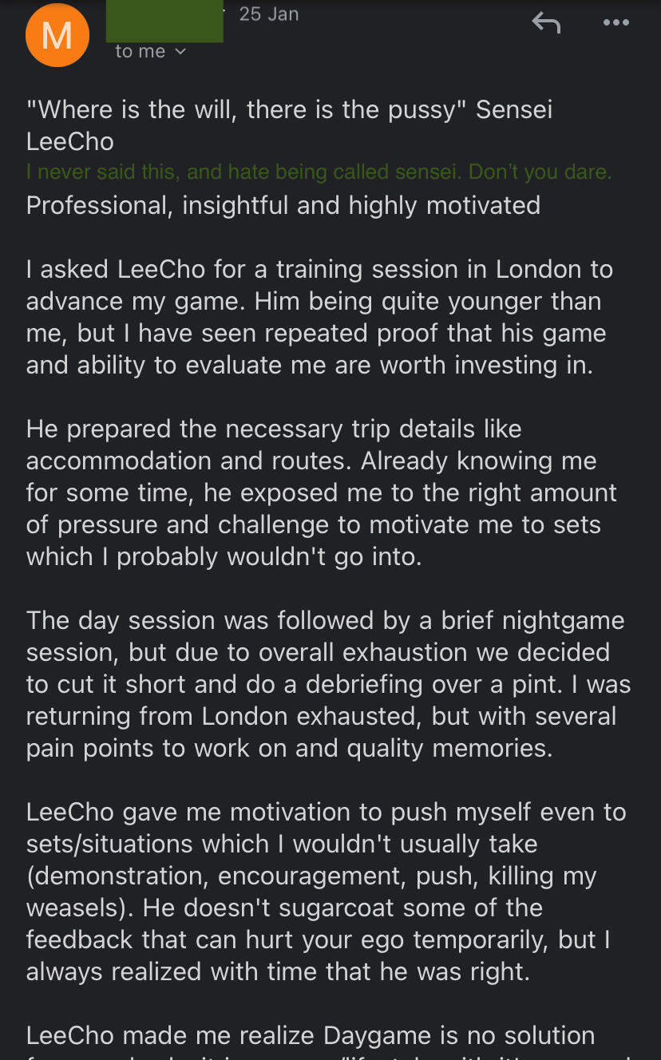Screen dimensions: 661x1060
Task: Expand recipient details chevron beside "to me"
Action: pos(180,52)
